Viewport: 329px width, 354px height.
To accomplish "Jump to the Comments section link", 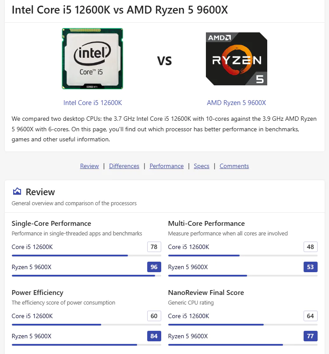I will point(234,166).
